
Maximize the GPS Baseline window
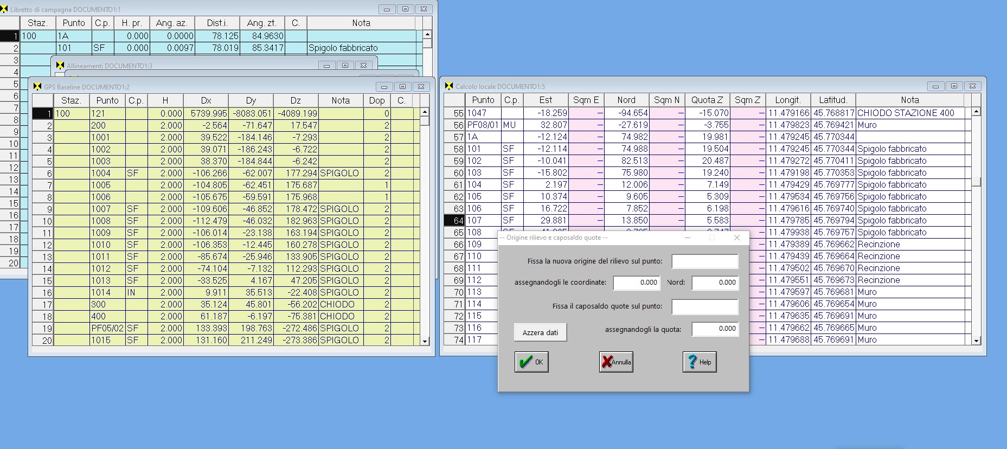click(402, 87)
